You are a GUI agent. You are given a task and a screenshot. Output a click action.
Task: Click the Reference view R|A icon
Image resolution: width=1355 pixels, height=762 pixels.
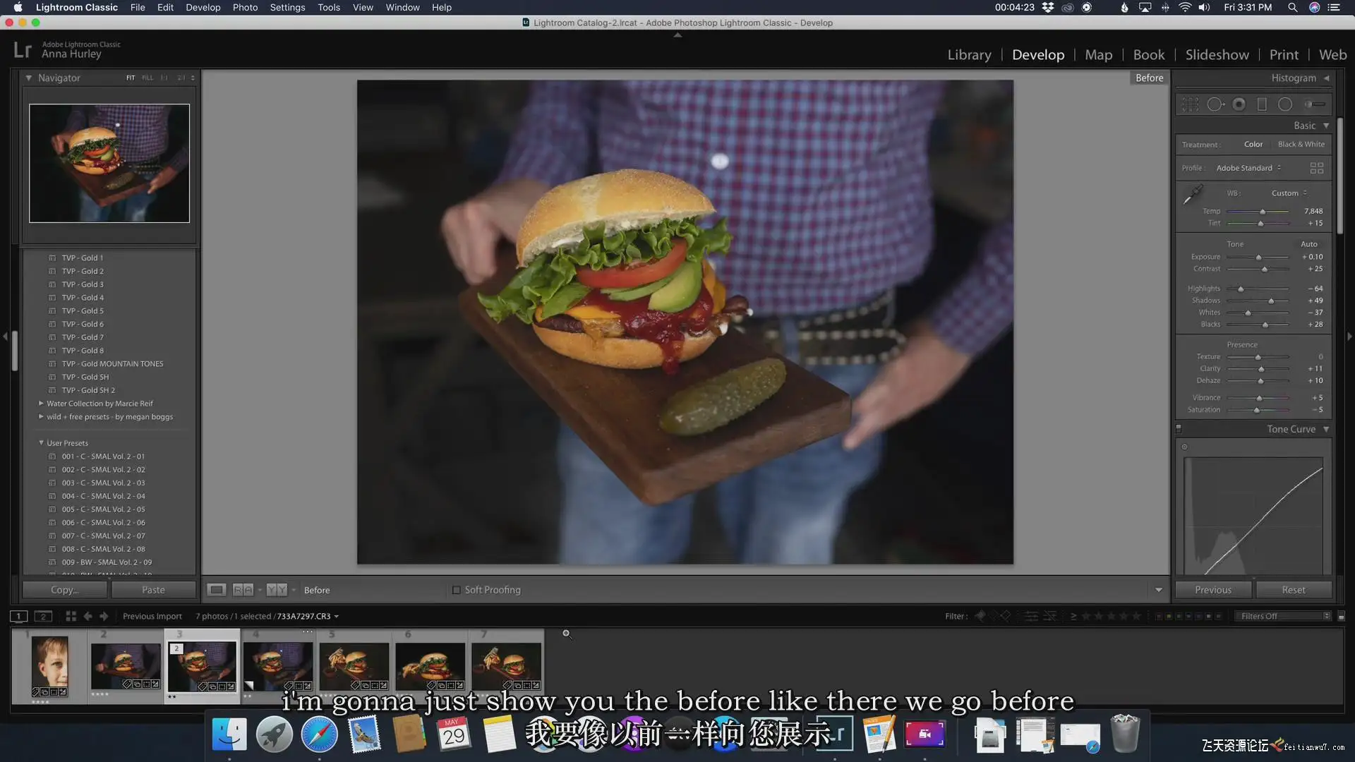[243, 590]
